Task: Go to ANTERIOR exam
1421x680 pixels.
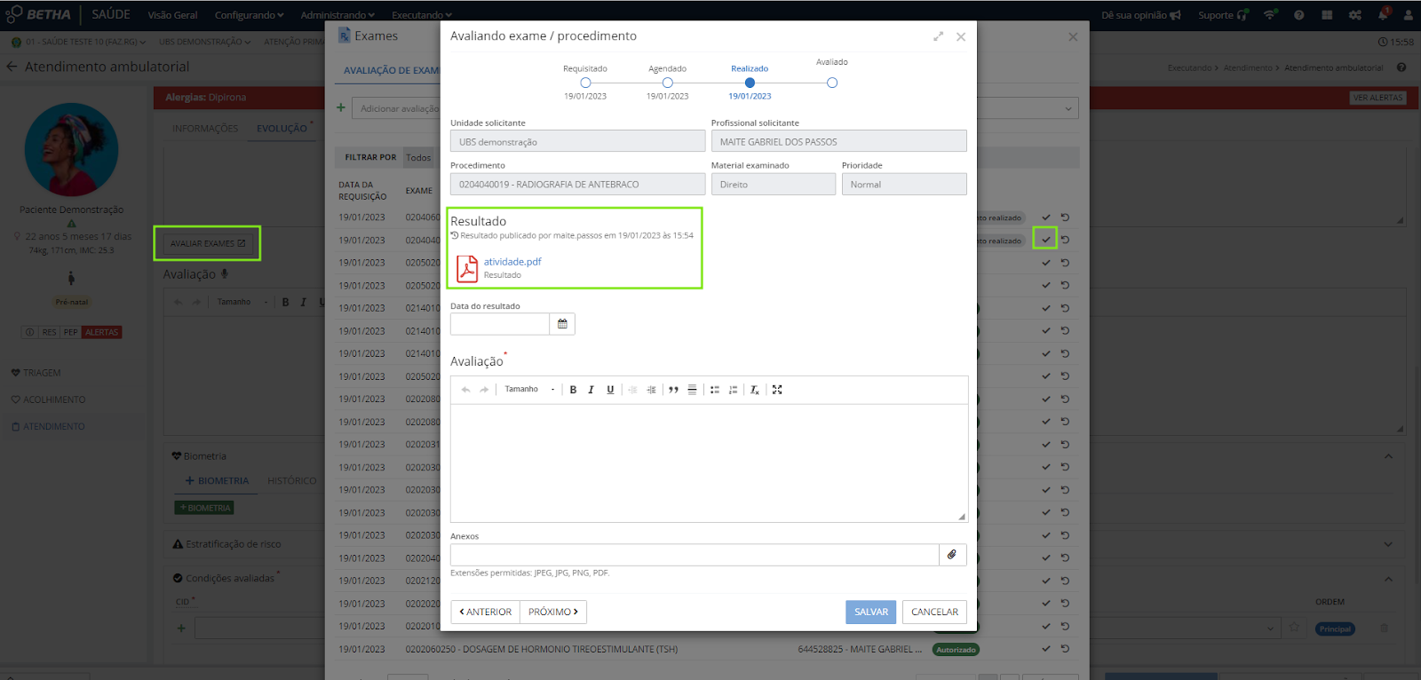Action: click(486, 612)
